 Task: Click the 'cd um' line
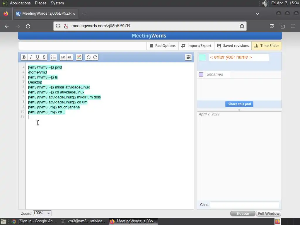pos(58,102)
